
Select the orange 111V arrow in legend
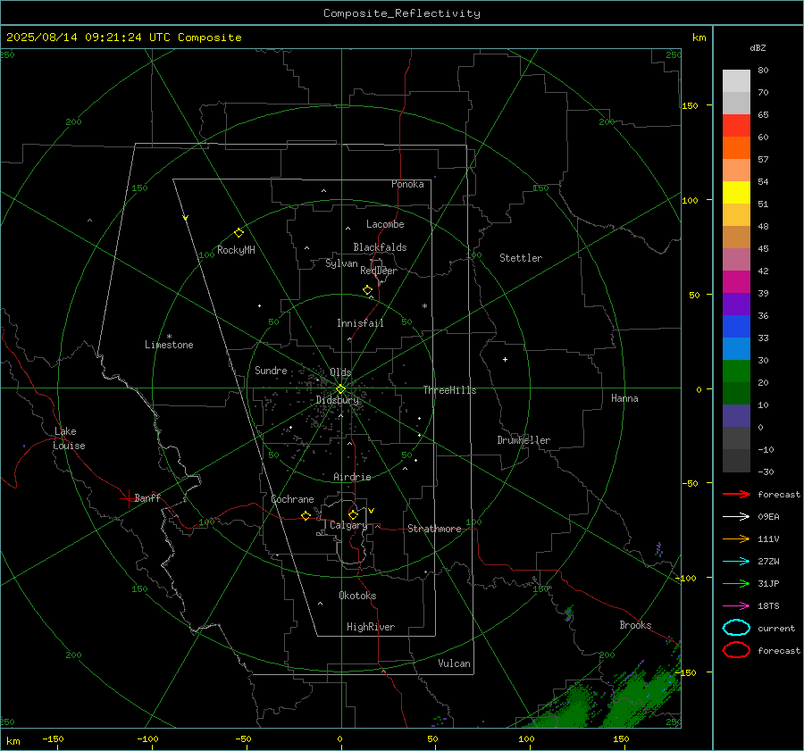click(736, 538)
